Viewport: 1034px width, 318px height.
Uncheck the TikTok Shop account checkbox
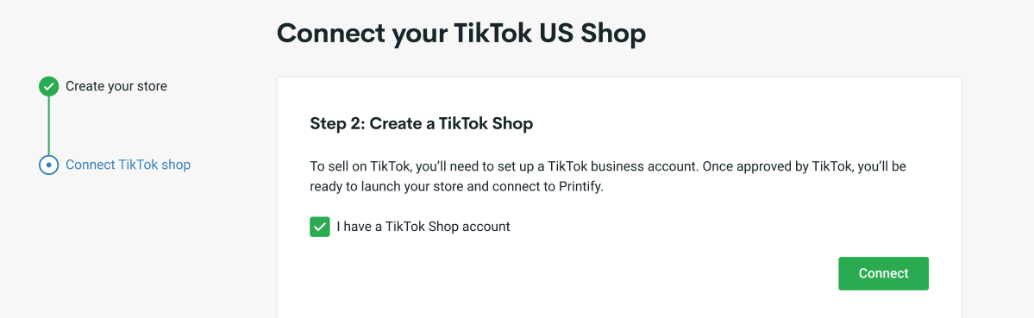(x=320, y=228)
